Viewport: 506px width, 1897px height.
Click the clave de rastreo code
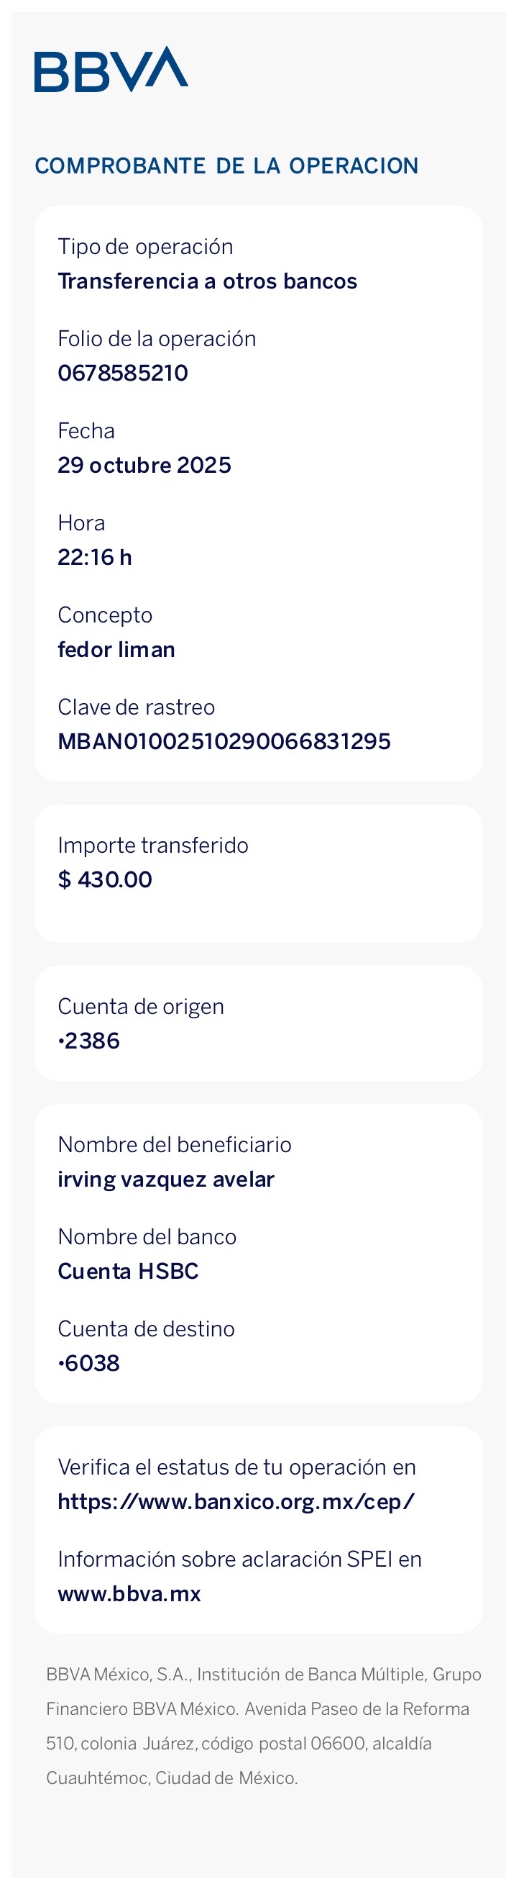pyautogui.click(x=224, y=741)
